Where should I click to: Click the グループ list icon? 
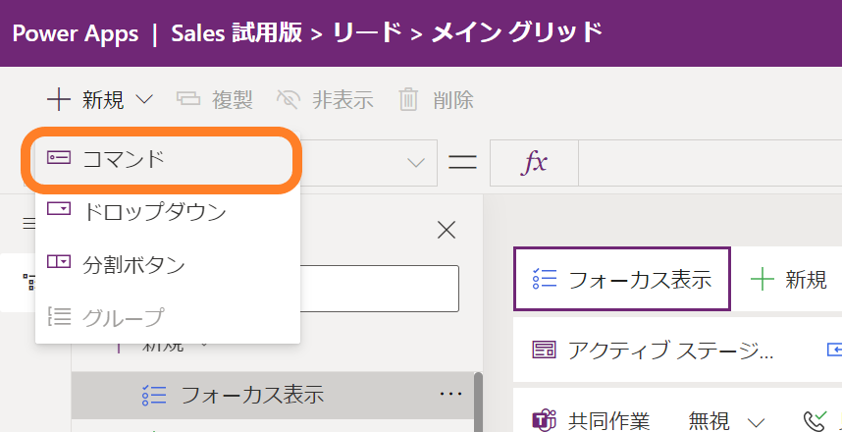coord(59,316)
